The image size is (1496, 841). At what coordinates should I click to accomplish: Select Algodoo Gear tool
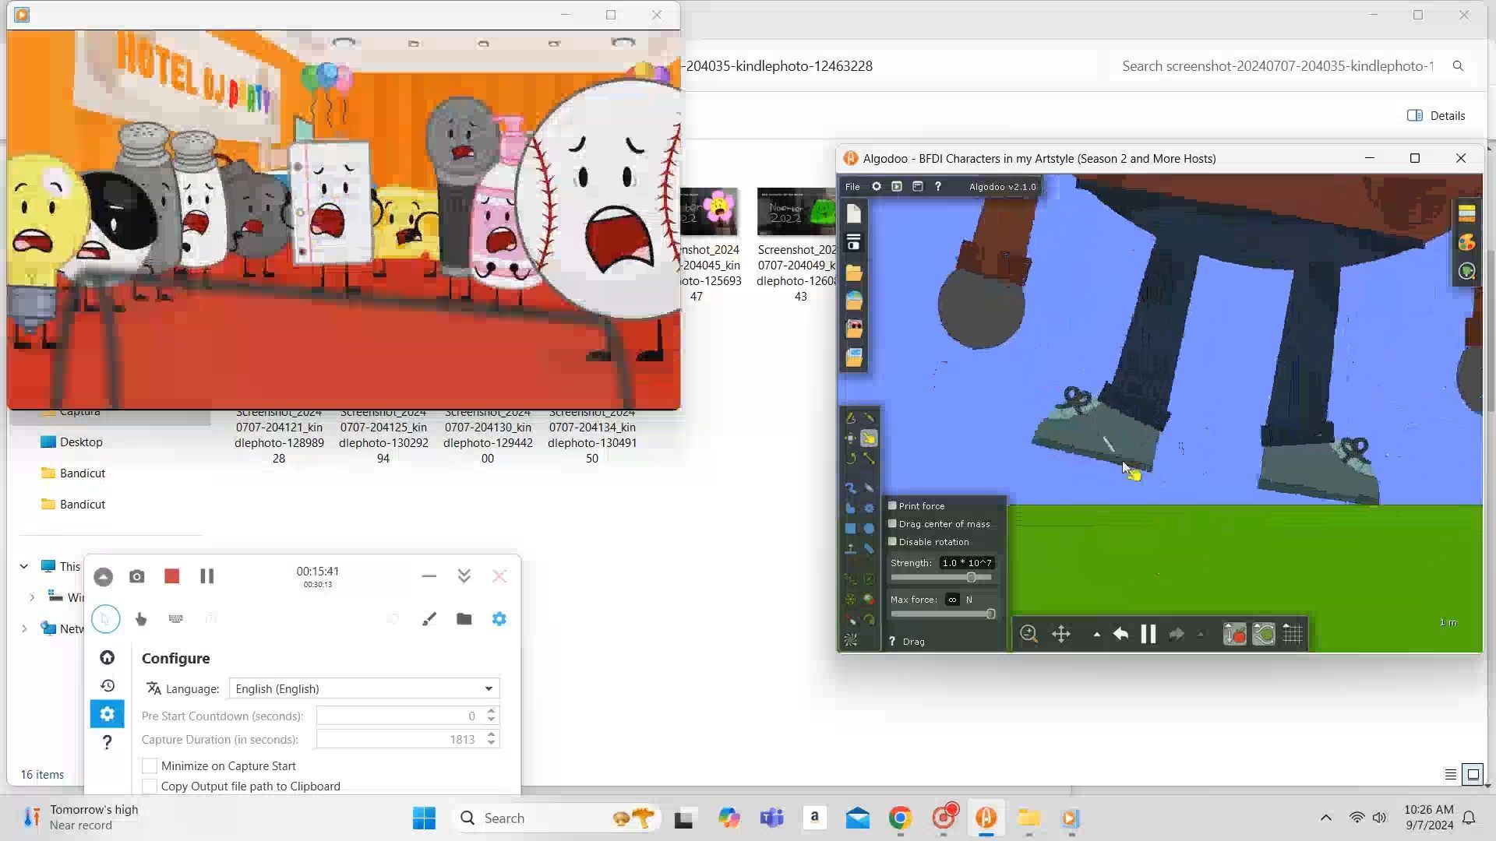(x=869, y=508)
